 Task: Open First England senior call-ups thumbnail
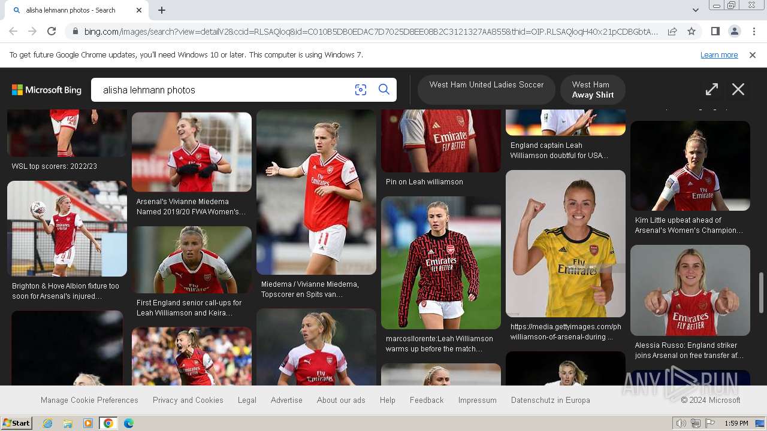192,260
